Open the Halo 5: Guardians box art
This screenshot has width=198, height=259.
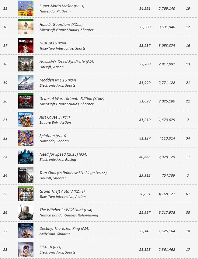tap(26, 27)
